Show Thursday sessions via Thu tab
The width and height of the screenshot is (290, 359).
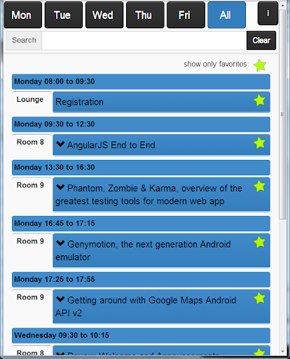coord(145,15)
